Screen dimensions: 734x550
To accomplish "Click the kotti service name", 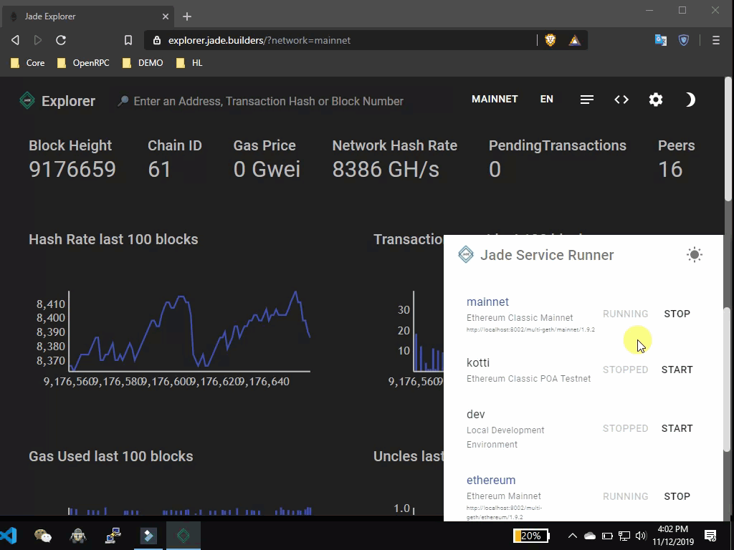I will [478, 362].
